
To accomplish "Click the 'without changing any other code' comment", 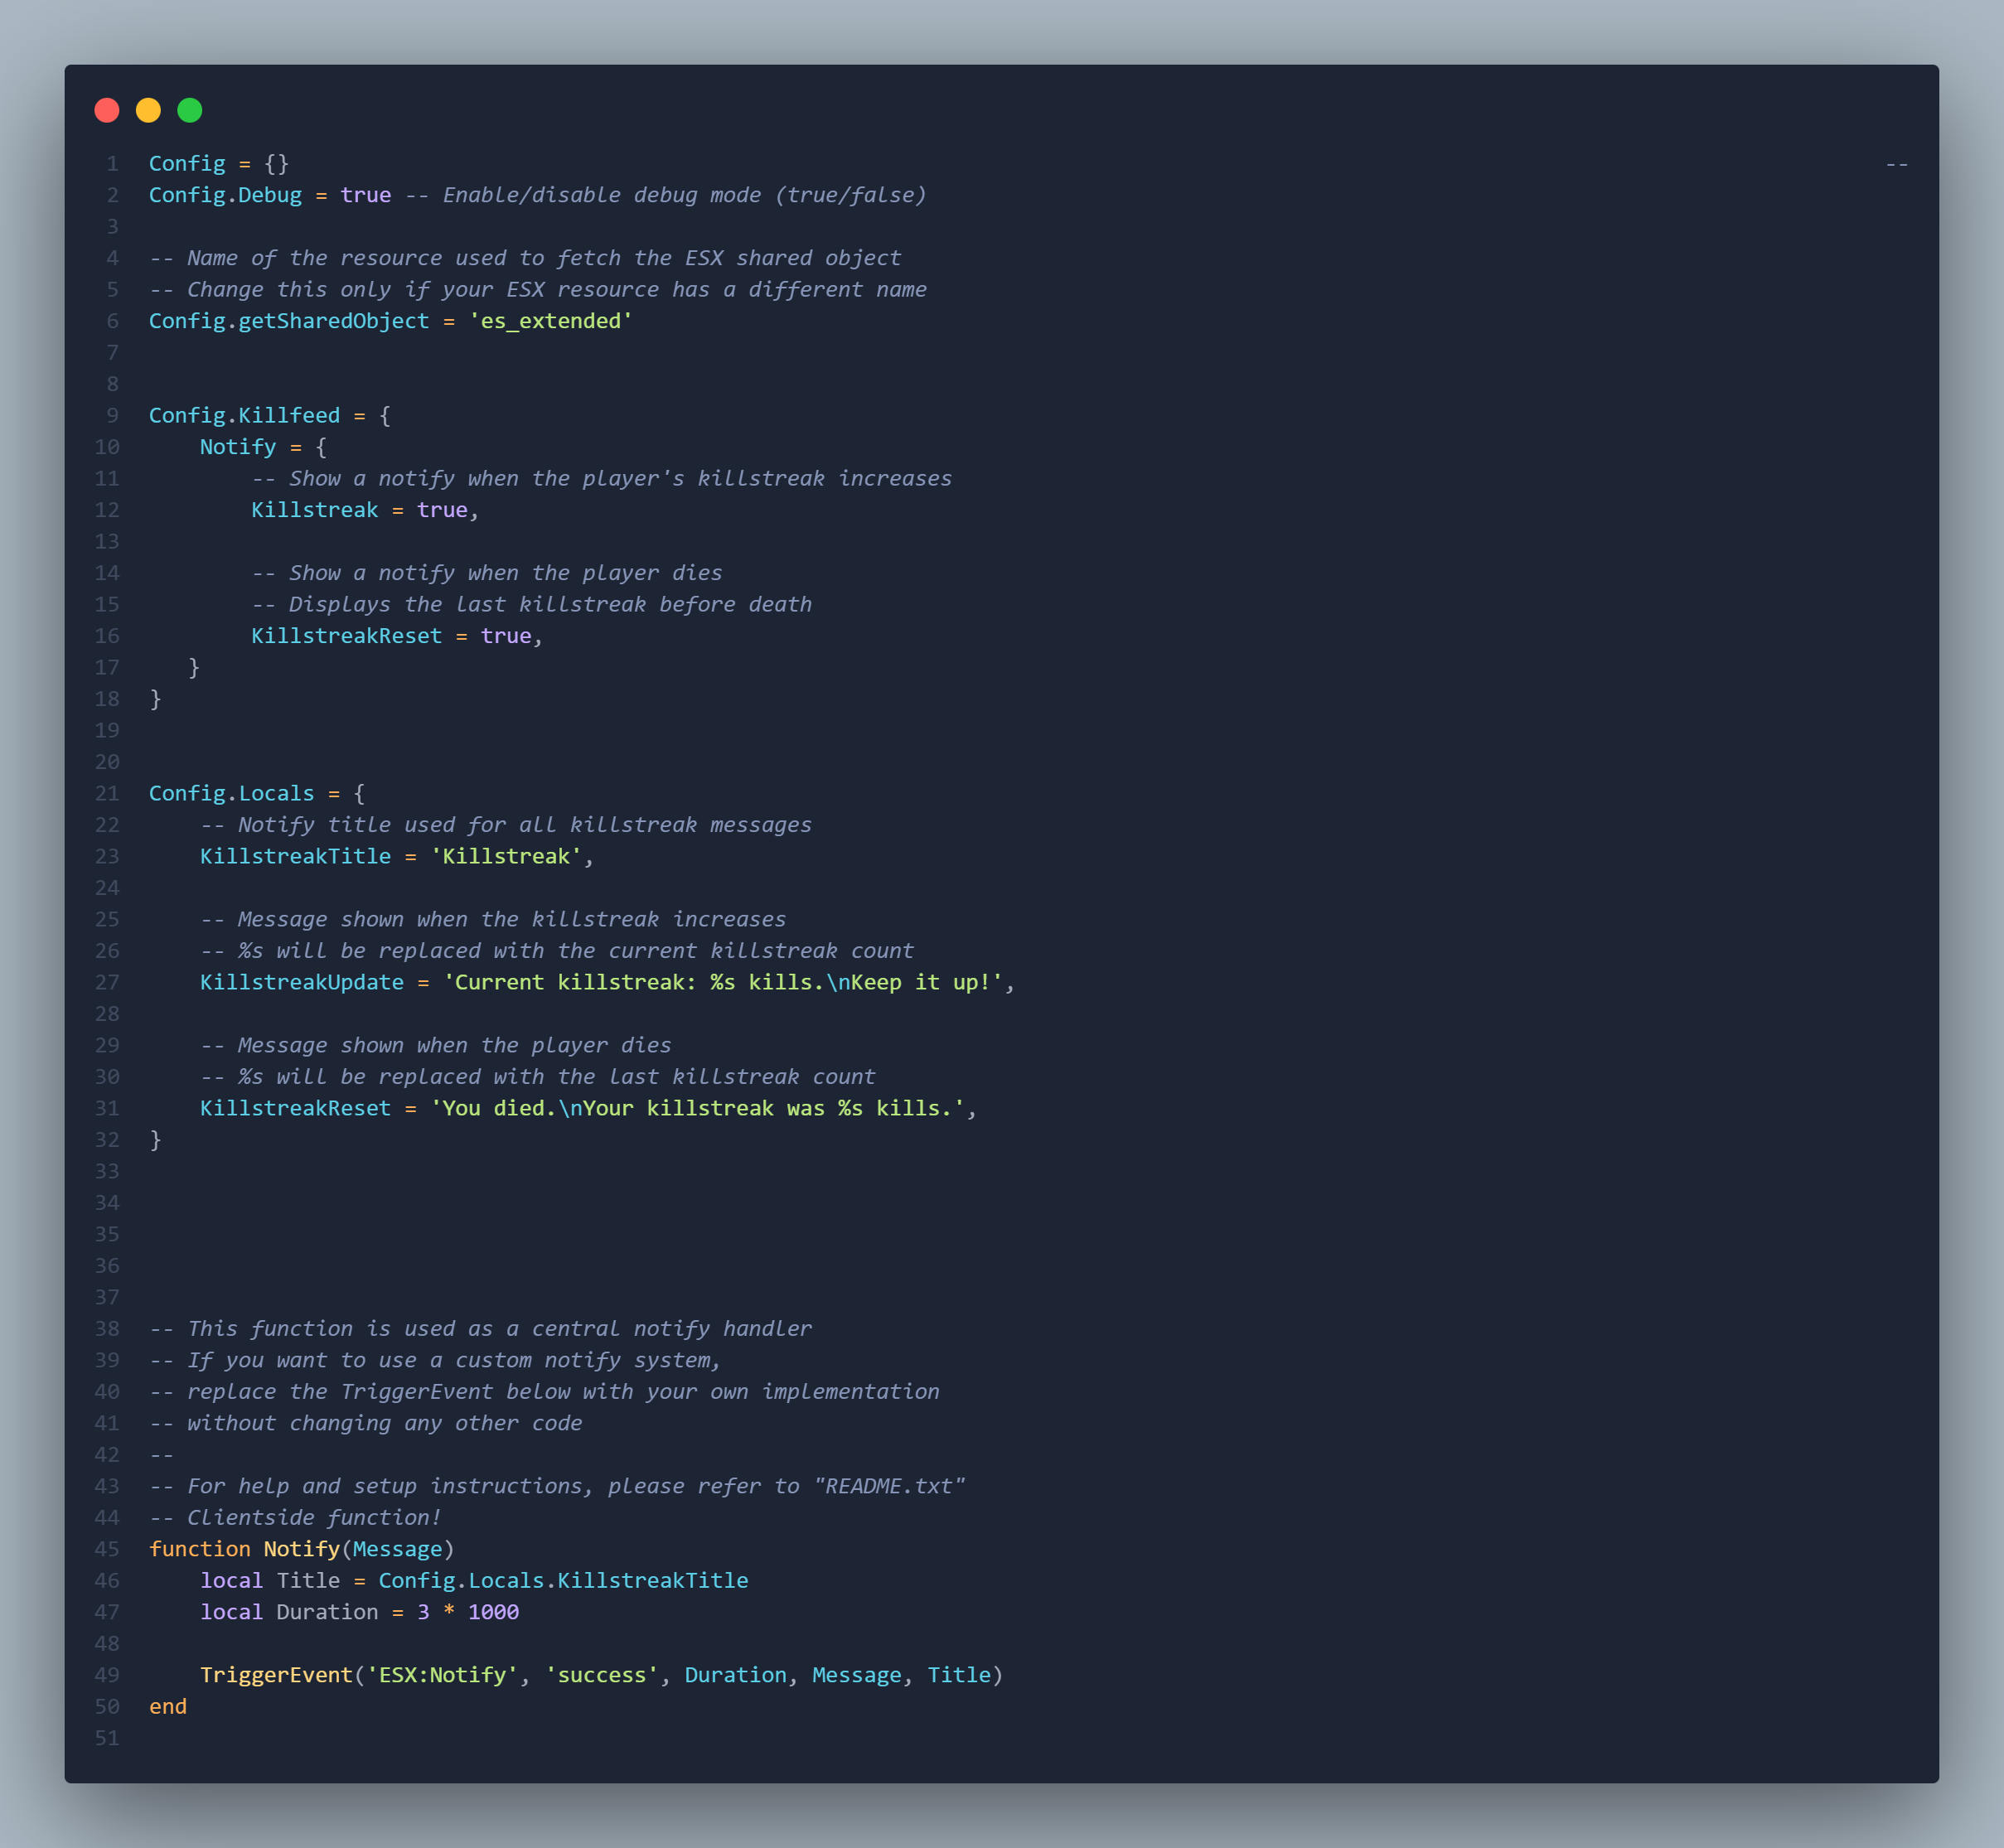I will pyautogui.click(x=366, y=1423).
